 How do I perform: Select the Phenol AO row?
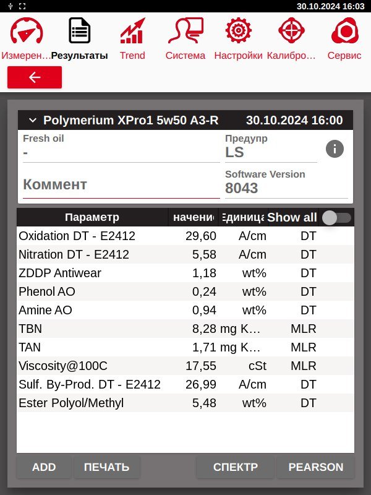tap(185, 291)
